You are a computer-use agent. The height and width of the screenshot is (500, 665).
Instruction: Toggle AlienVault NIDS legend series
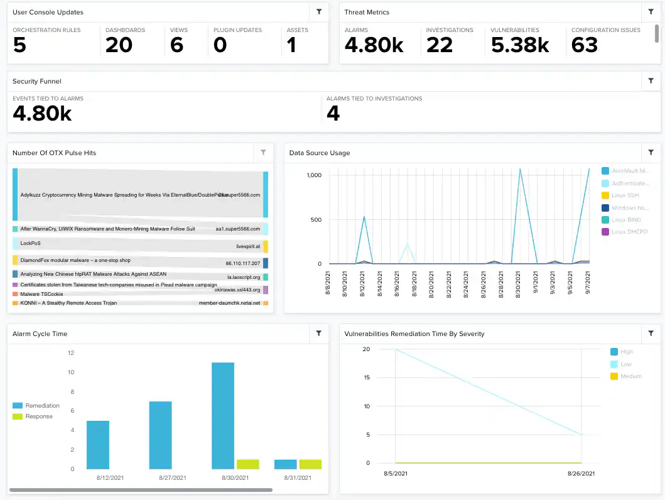625,171
